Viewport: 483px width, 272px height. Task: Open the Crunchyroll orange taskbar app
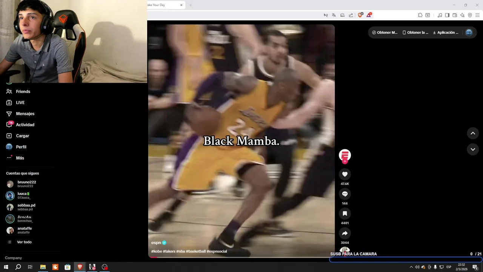[x=55, y=267]
